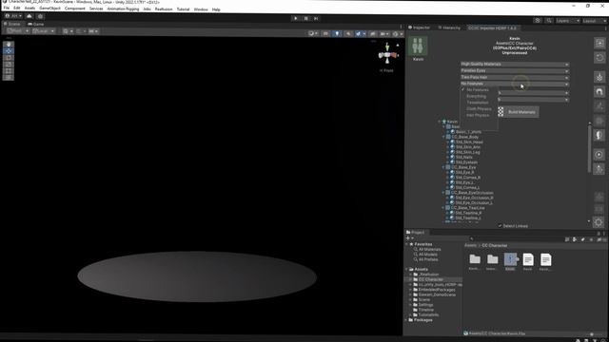Click the head profile icon in sidebar

(x=599, y=135)
